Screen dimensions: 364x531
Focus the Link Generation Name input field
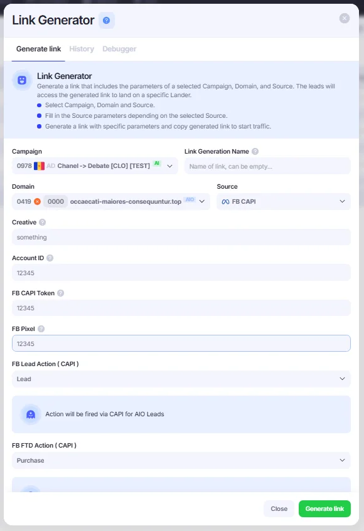point(267,166)
